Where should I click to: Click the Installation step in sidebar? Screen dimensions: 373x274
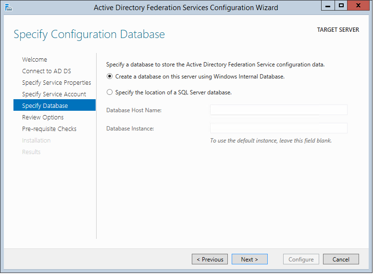(36, 141)
